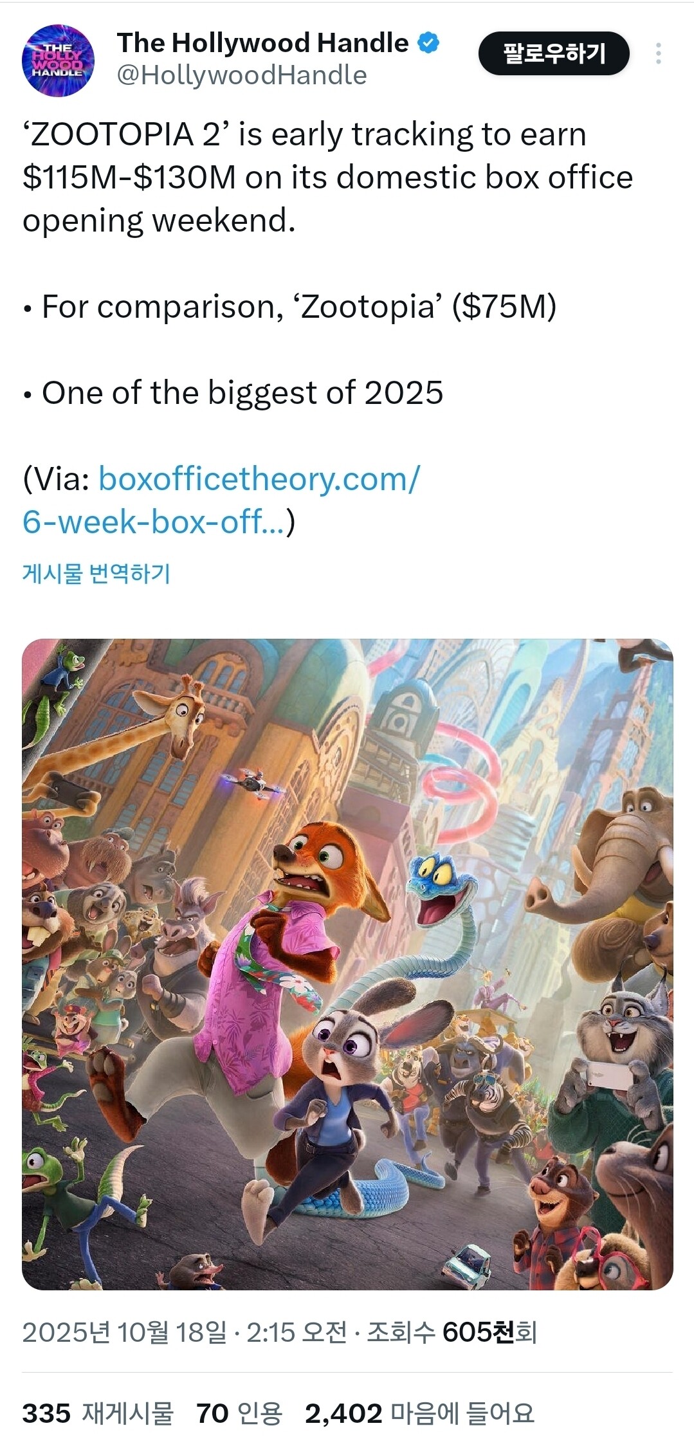Select the 'For comparison, Zootopia ($75M)' line
The width and height of the screenshot is (694, 1446).
tap(289, 307)
